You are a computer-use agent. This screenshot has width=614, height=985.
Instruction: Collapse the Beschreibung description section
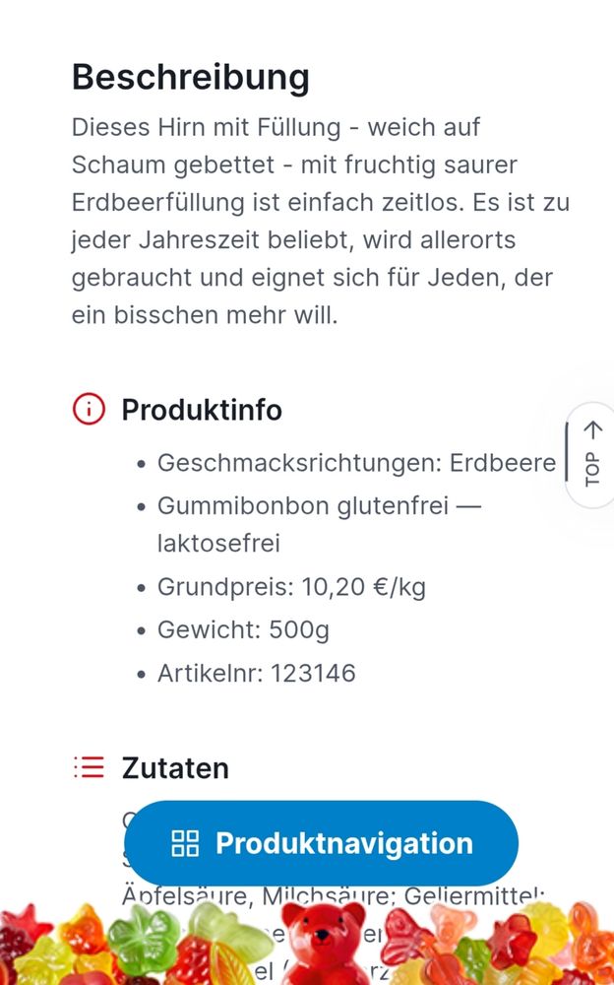(190, 76)
